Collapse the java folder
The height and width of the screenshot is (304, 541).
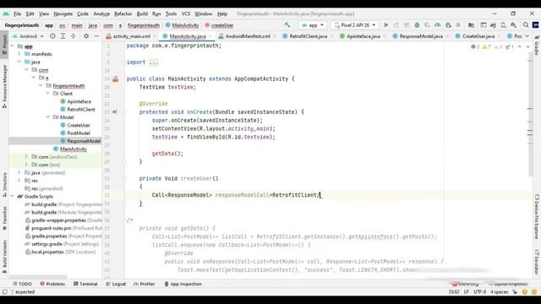click(x=19, y=62)
